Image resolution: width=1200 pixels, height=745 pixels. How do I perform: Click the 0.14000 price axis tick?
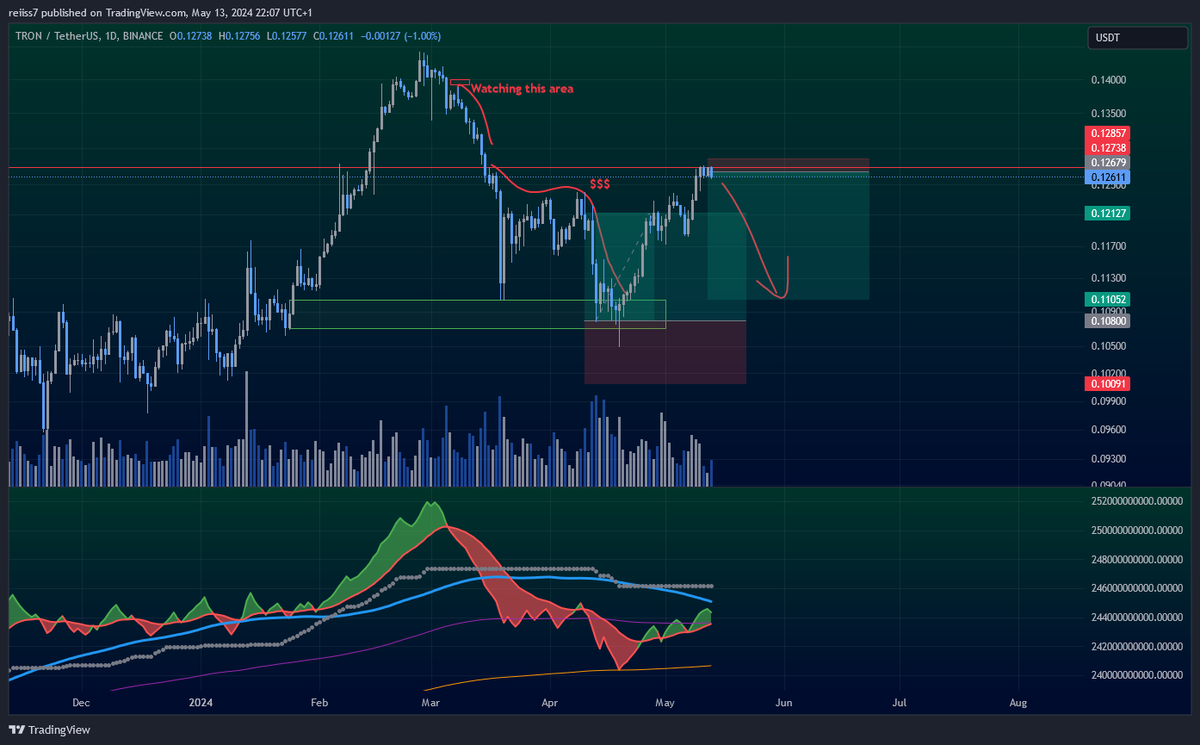pos(1109,80)
